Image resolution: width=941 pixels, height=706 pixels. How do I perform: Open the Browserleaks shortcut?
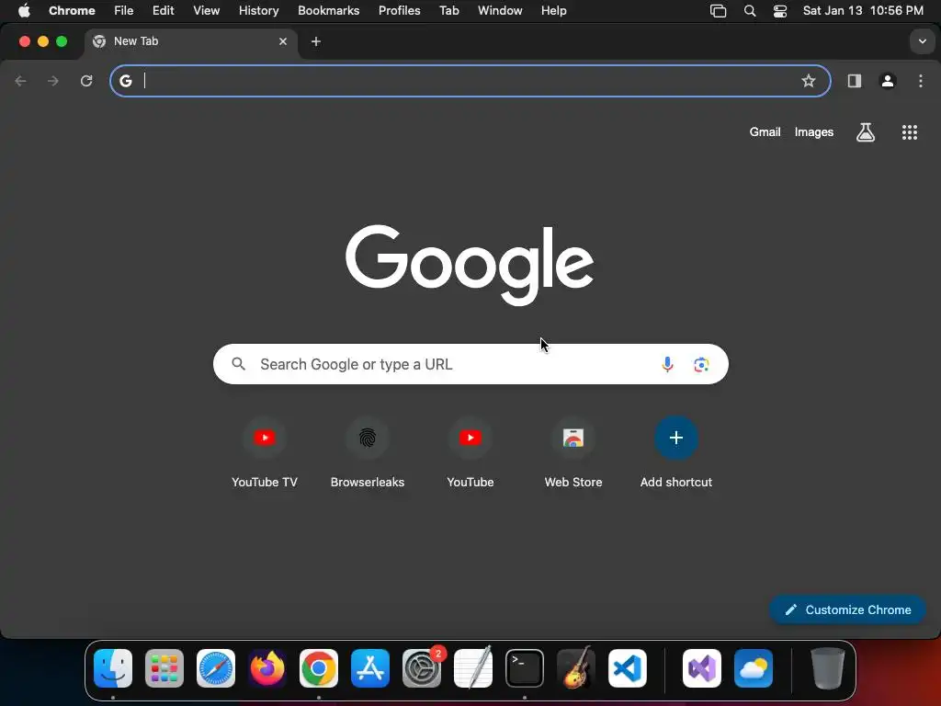click(x=368, y=453)
